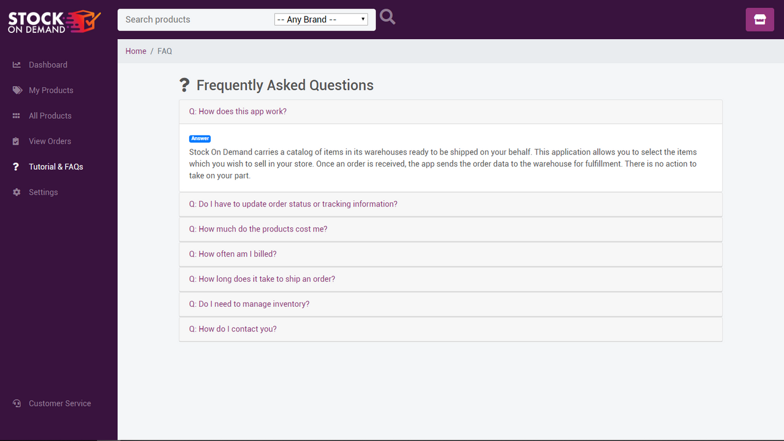
Task: Click the question mark beside the page heading
Action: coord(184,85)
